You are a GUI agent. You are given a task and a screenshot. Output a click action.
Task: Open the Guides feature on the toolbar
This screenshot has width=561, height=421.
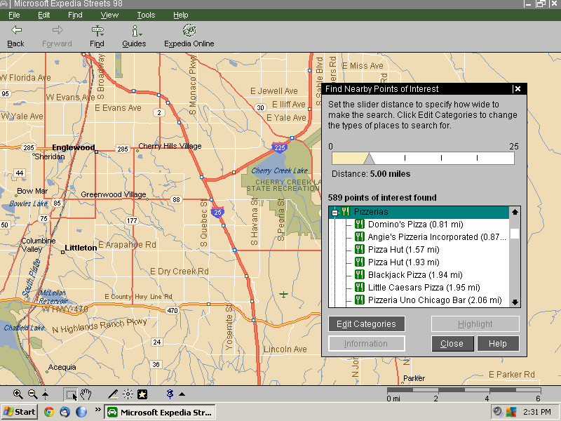tap(134, 35)
